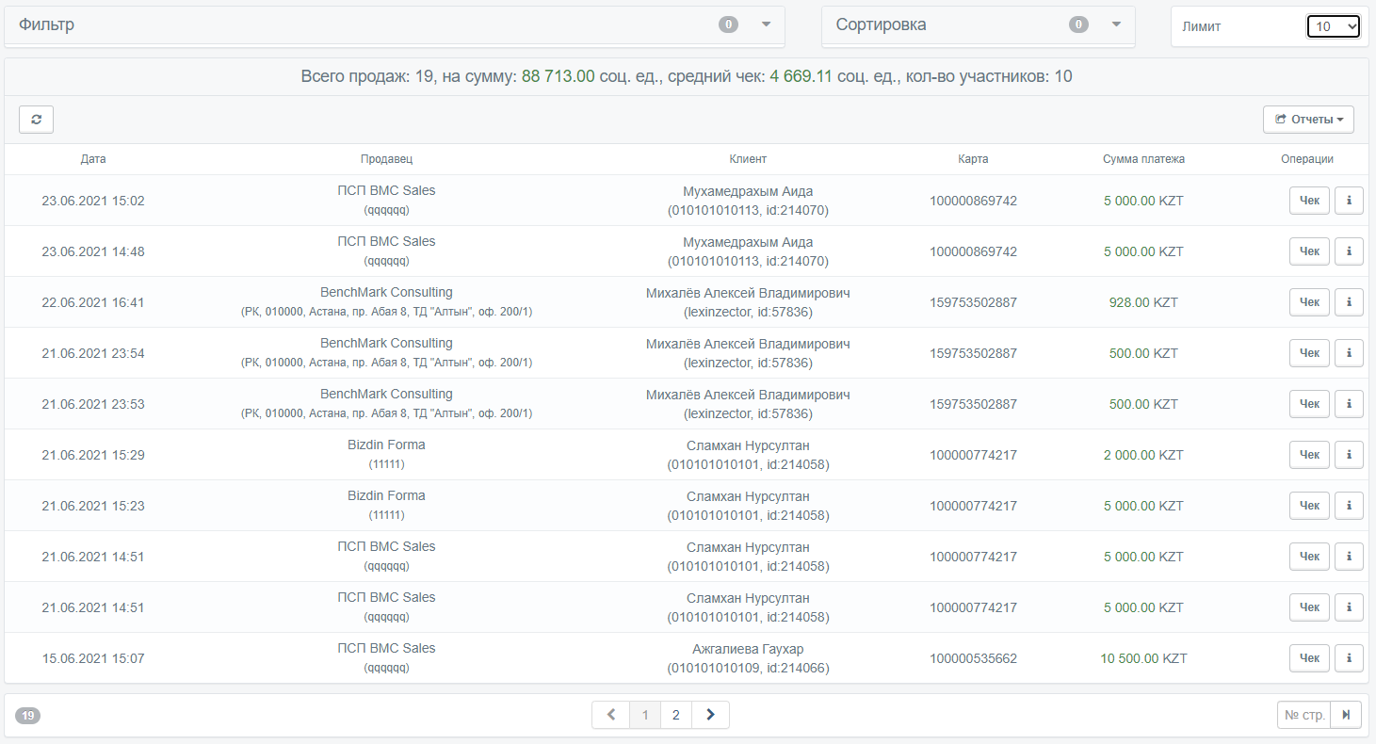
Task: Open Чек for 23.06.2021 15:02 sale
Action: [x=1309, y=201]
